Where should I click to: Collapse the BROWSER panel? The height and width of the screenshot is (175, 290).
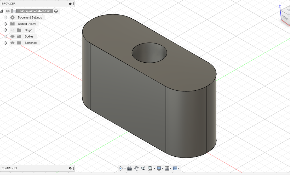click(70, 4)
